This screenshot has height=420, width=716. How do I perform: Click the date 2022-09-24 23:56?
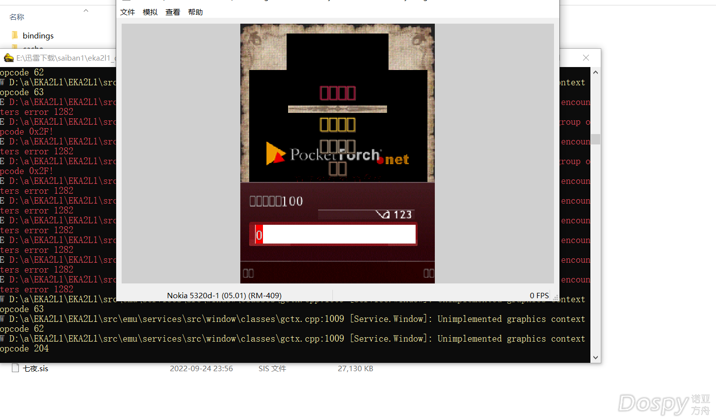[201, 368]
